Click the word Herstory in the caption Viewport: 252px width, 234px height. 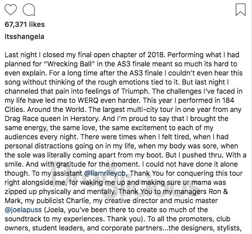[85, 119]
